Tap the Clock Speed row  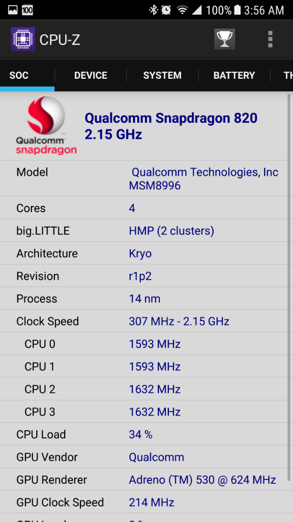[x=144, y=321]
